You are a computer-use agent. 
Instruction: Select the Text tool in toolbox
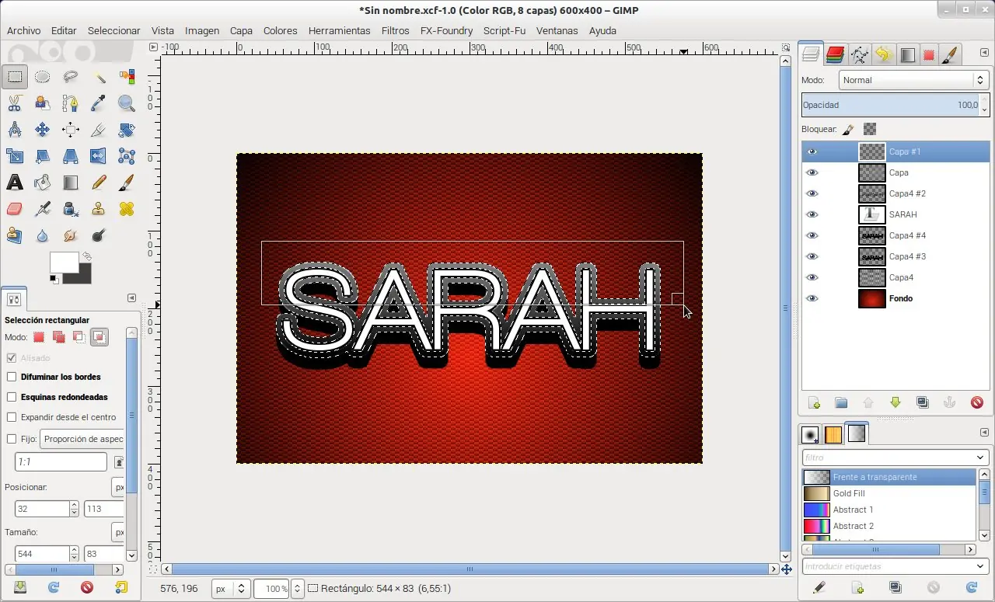(x=14, y=183)
